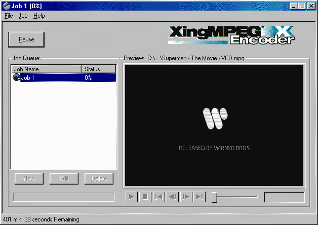Image resolution: width=318 pixels, height=225 pixels.
Task: Skip to the end of the video
Action: pyautogui.click(x=200, y=197)
